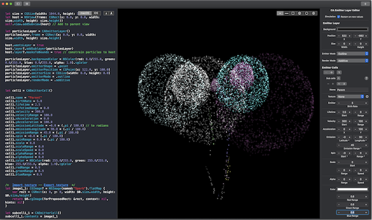Click the Emission Range value 45
Viewport: 372px width, 220px height.
[352, 145]
